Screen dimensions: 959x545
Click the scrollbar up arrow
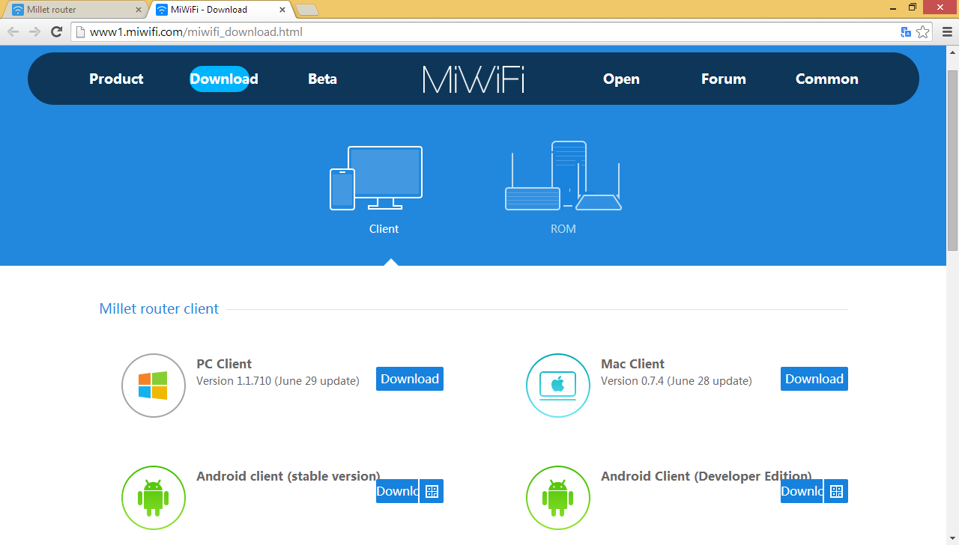(x=953, y=51)
